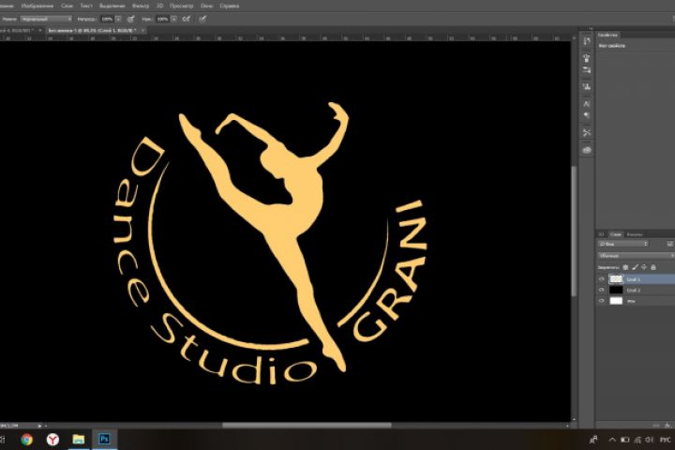Click the horizontal canvas scrollbar thumb
675x450 pixels.
307,426
